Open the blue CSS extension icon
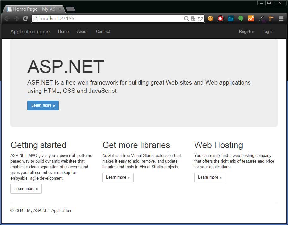This screenshot has height=225, width=288. 231,19
